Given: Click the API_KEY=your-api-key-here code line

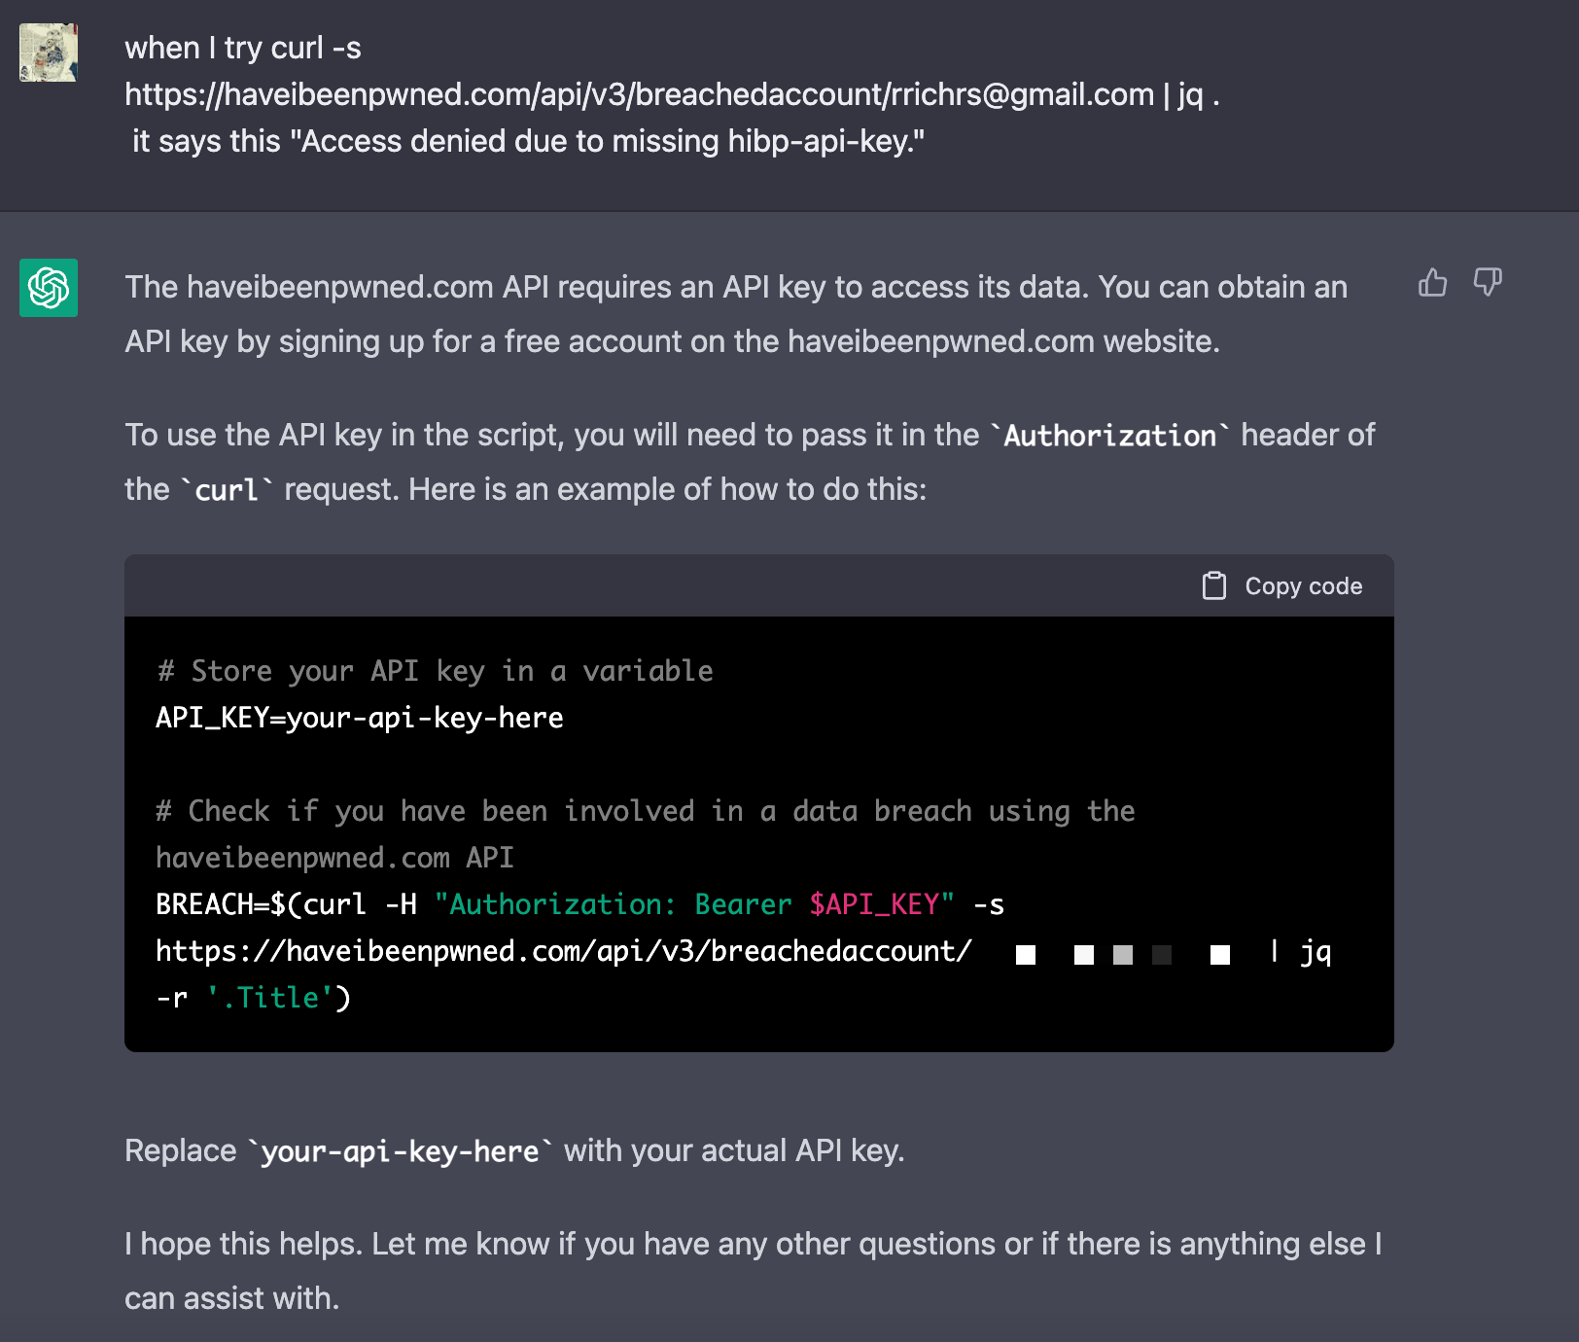Looking at the screenshot, I should coord(360,718).
